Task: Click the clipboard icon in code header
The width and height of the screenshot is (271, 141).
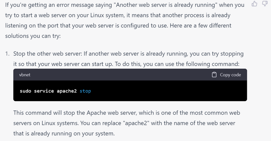Action: click(214, 75)
